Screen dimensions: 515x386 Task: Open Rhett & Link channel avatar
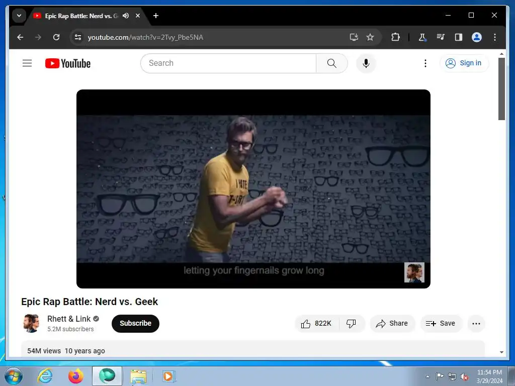click(x=31, y=323)
